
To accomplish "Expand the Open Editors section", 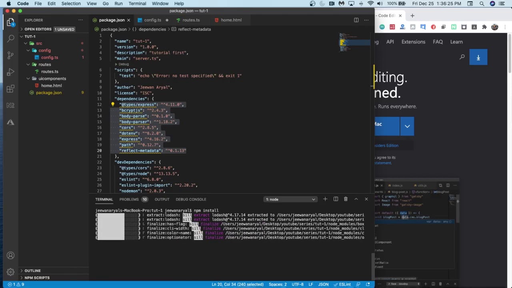I will [x=38, y=29].
